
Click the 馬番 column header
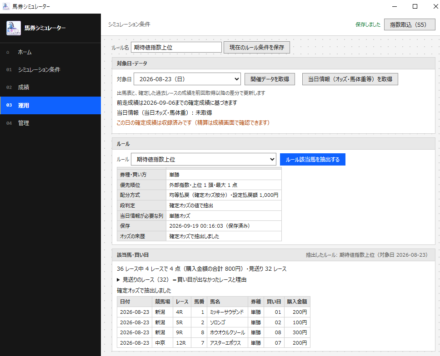click(x=199, y=302)
